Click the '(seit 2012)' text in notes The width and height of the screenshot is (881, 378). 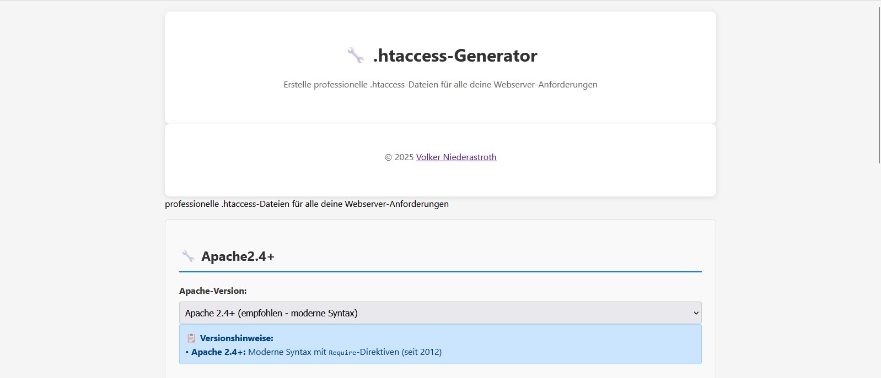coord(421,352)
